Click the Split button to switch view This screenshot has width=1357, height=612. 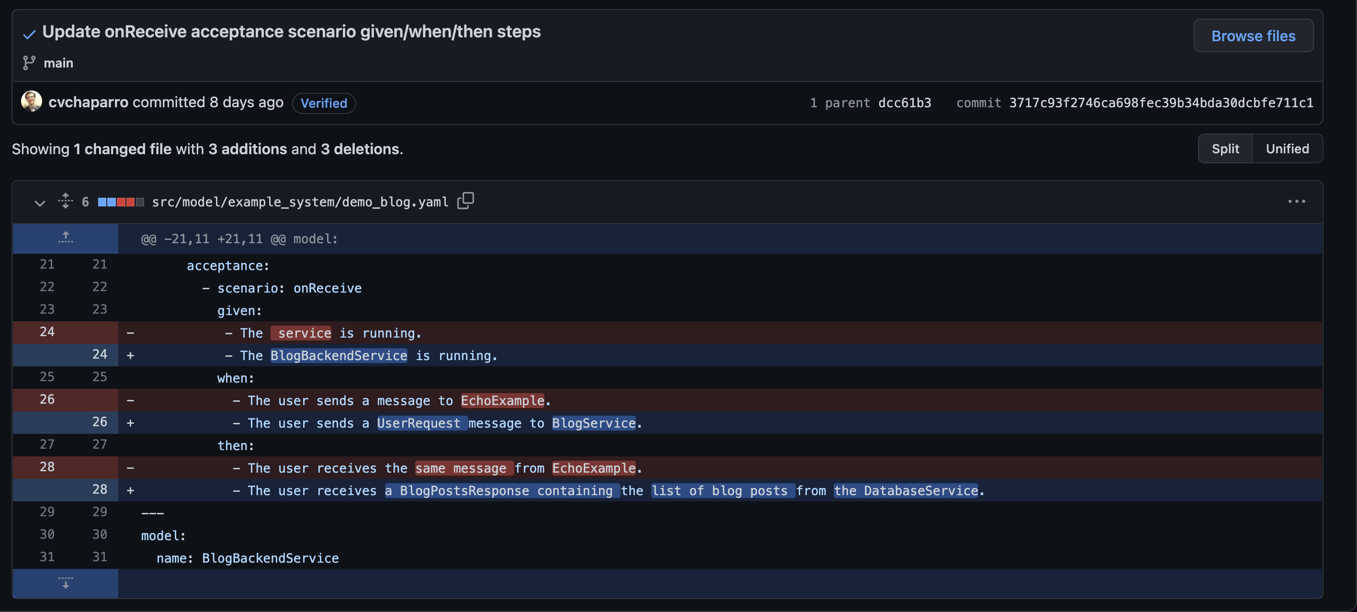(x=1225, y=148)
